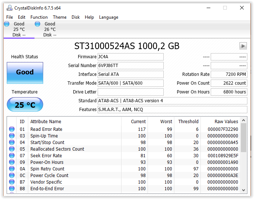Click raw value 000000000A45

[x=223, y=142]
